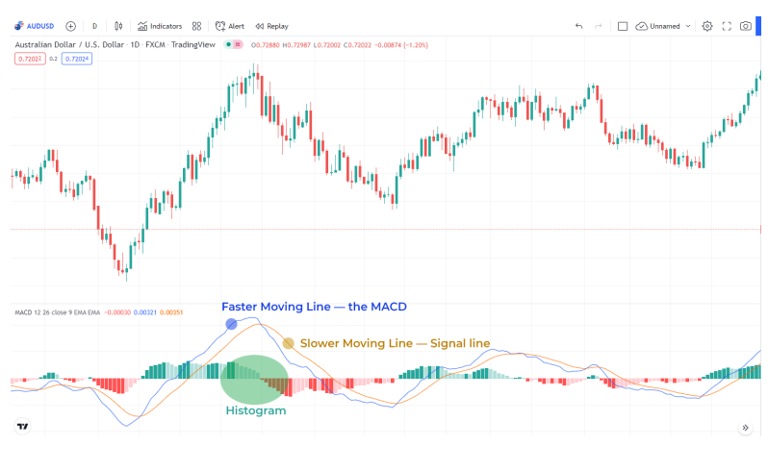This screenshot has height=471, width=768.
Task: Open chart settings gear icon
Action: coord(707,26)
